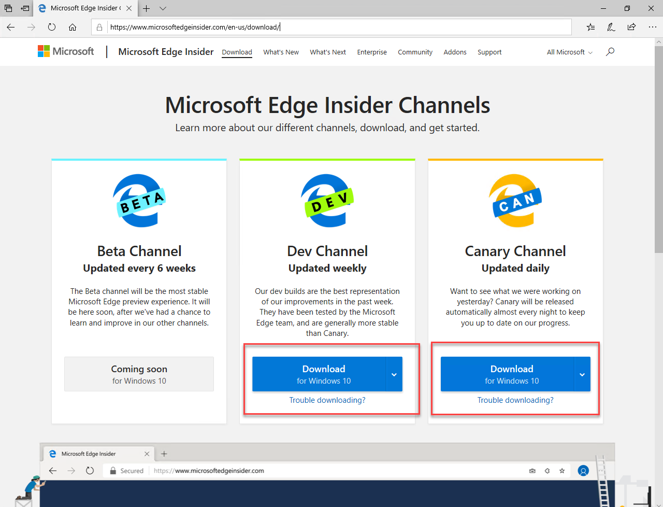Screen dimensions: 663x507
Task: Click the Beta Channel heading
Action: pos(139,251)
